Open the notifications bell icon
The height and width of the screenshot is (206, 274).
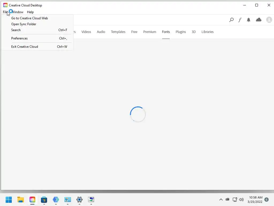(x=249, y=20)
